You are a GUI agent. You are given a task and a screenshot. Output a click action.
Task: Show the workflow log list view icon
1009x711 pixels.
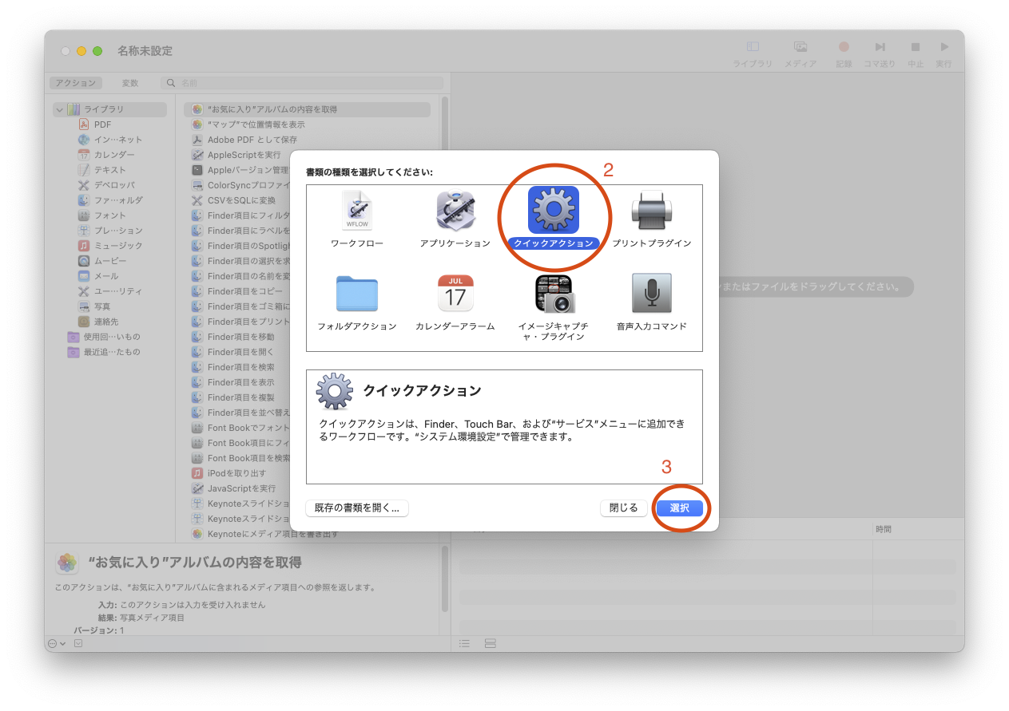(465, 643)
